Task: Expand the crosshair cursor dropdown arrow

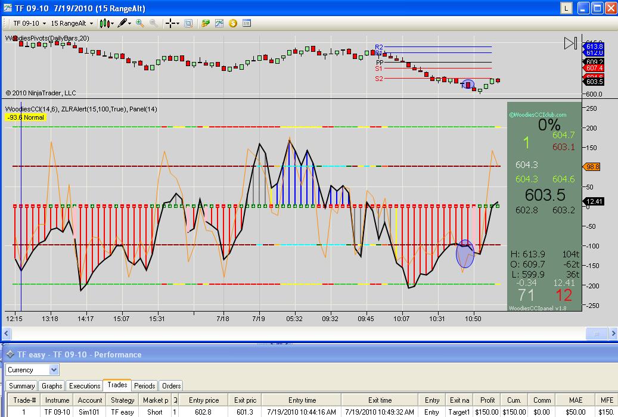Action: 178,24
